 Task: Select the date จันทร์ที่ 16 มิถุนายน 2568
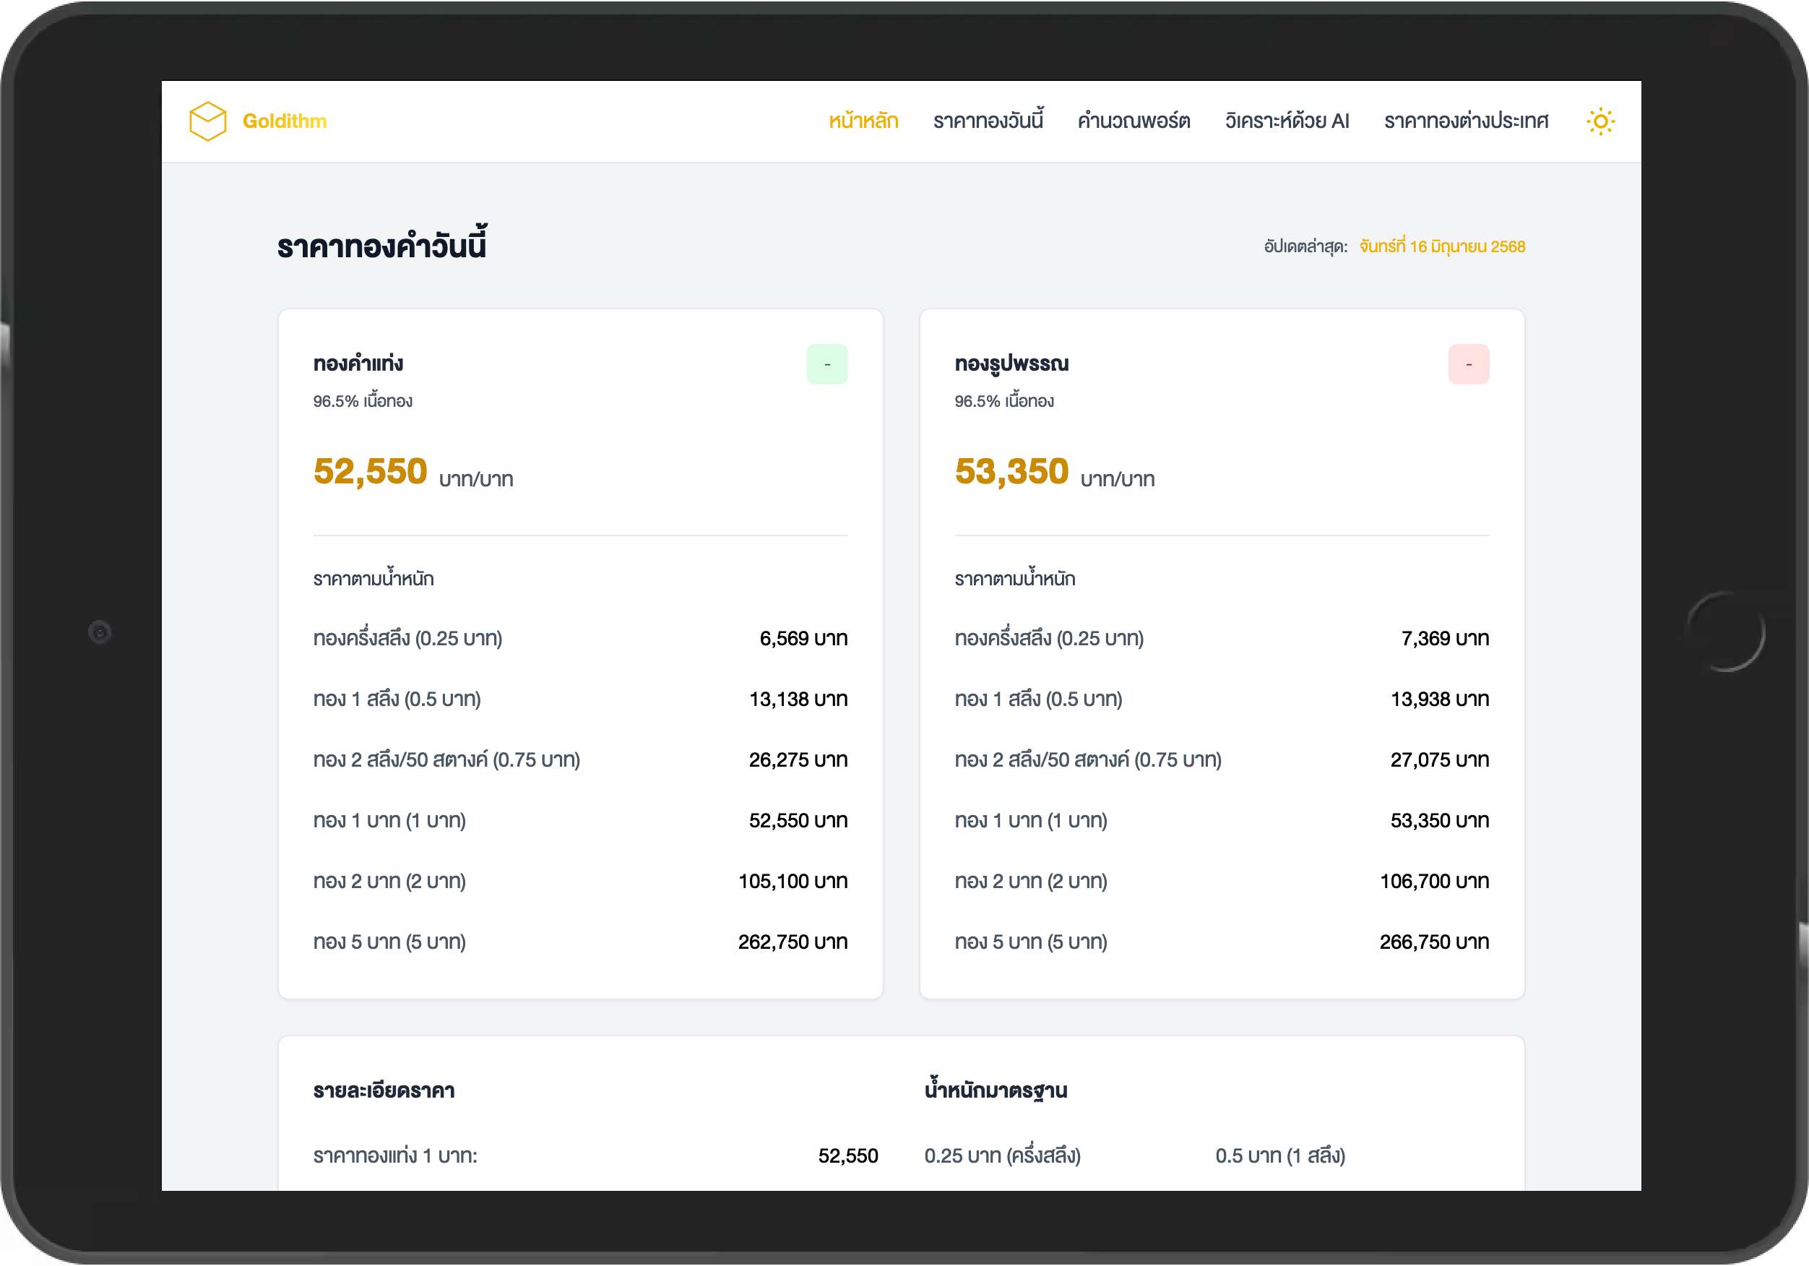coord(1442,246)
